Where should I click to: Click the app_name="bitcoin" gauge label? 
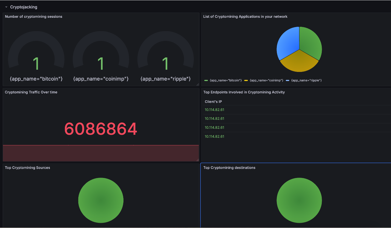36,79
